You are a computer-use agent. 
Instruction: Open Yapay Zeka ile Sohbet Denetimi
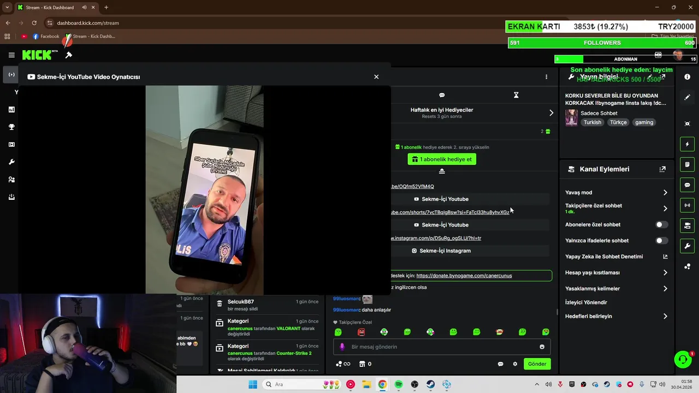coord(617,257)
